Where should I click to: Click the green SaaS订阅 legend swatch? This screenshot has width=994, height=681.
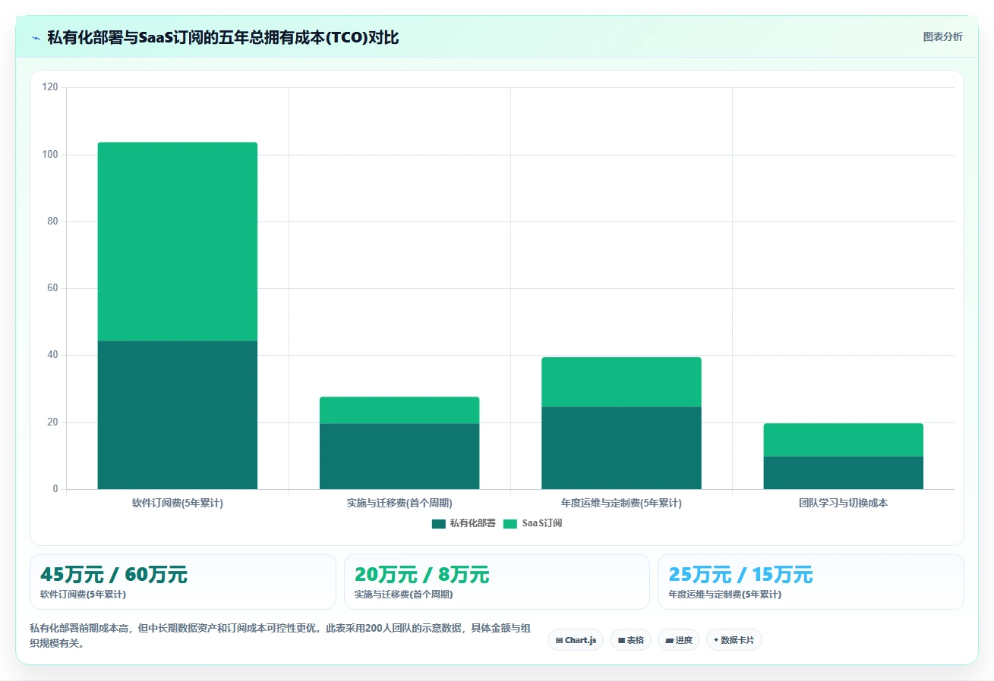[x=510, y=523]
